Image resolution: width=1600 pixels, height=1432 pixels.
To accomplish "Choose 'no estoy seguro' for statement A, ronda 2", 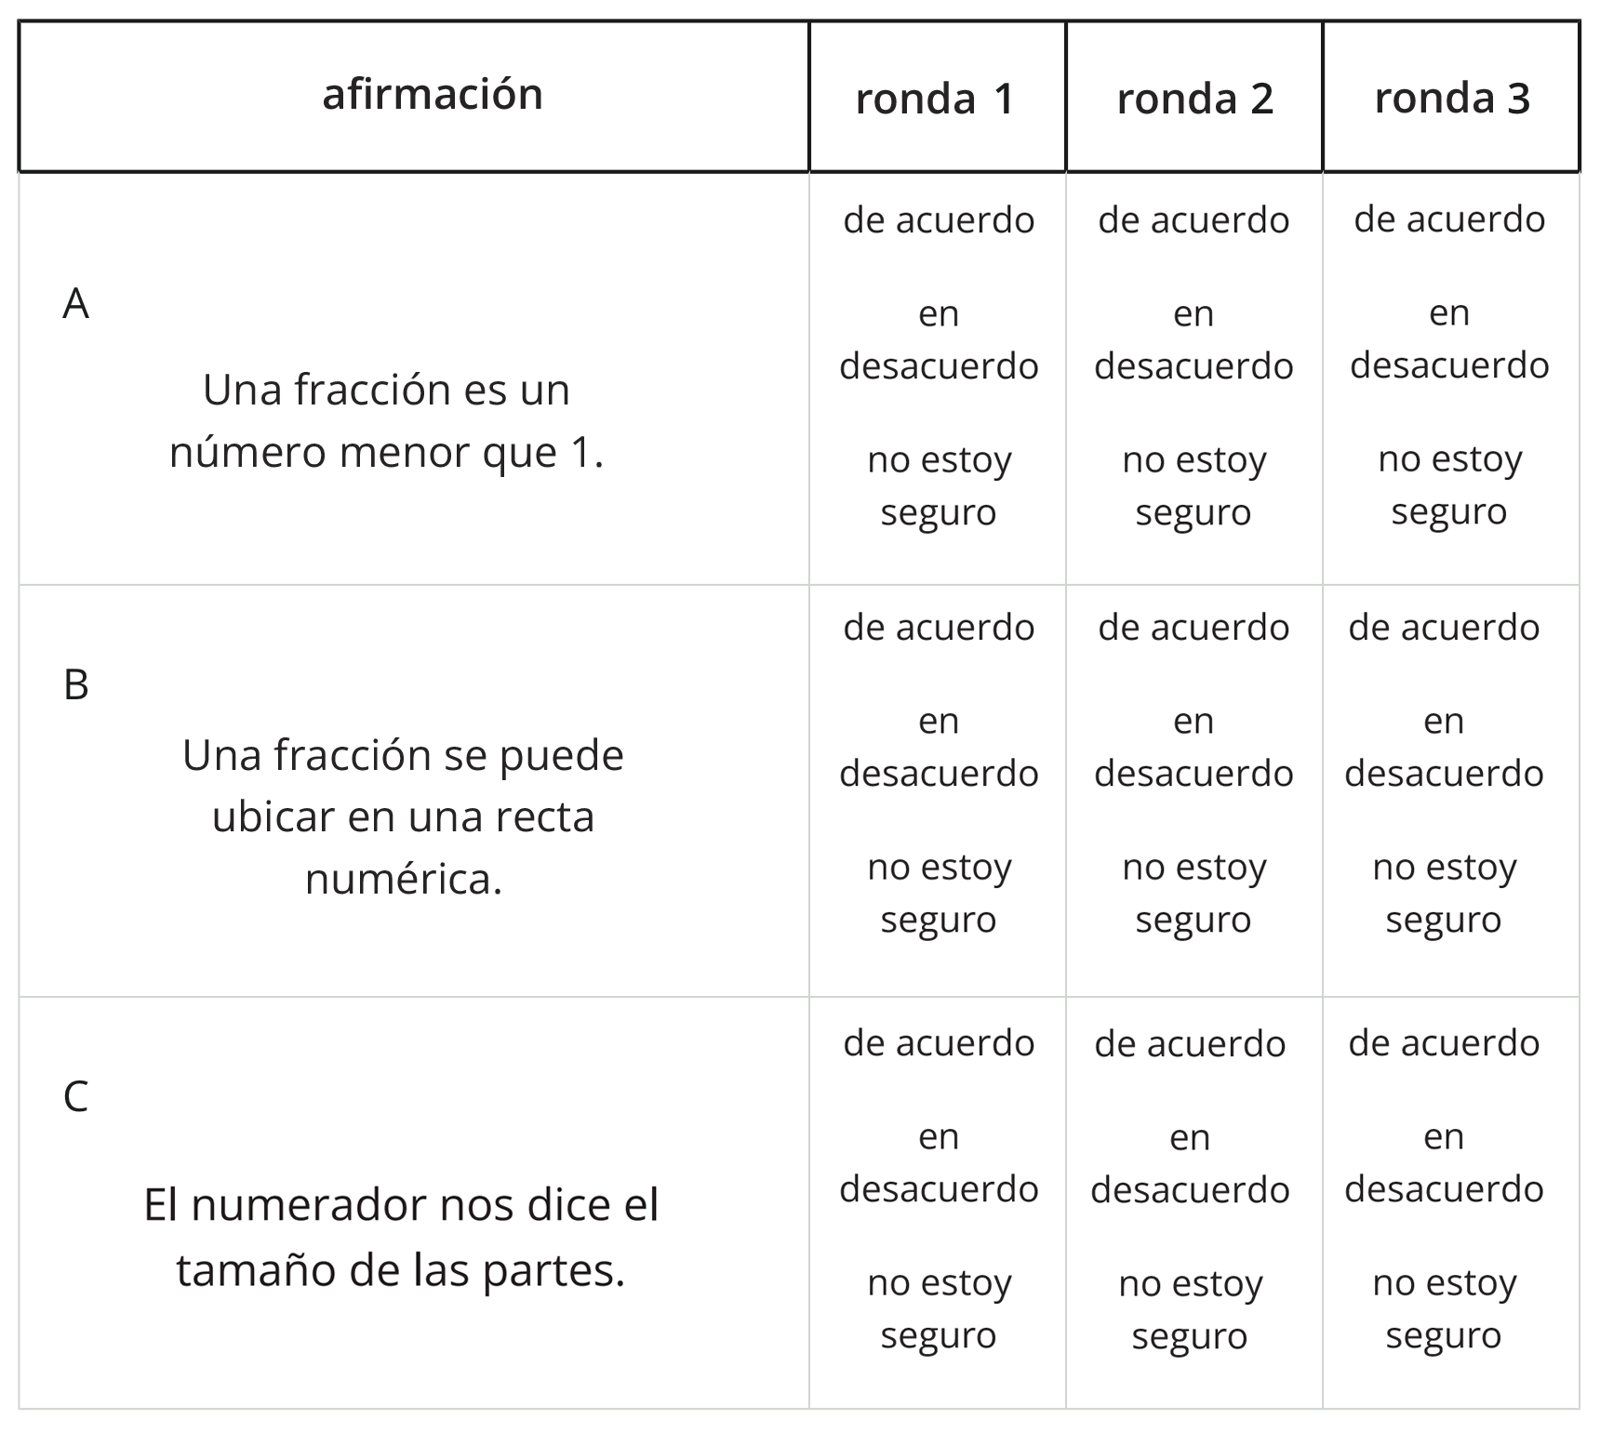I will 1193,485.
